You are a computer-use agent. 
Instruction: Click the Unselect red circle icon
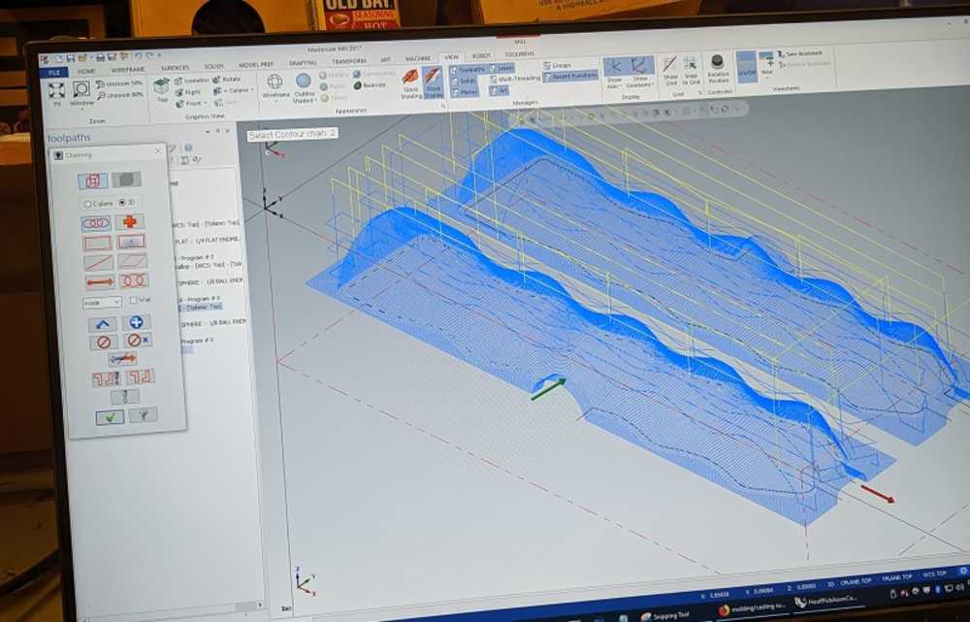[103, 342]
